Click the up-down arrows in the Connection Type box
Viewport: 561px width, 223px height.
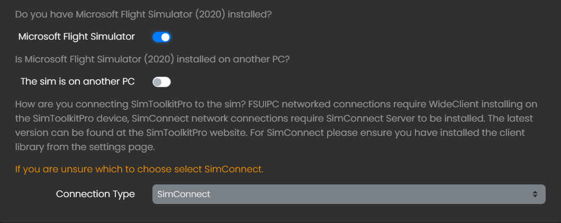(535, 194)
